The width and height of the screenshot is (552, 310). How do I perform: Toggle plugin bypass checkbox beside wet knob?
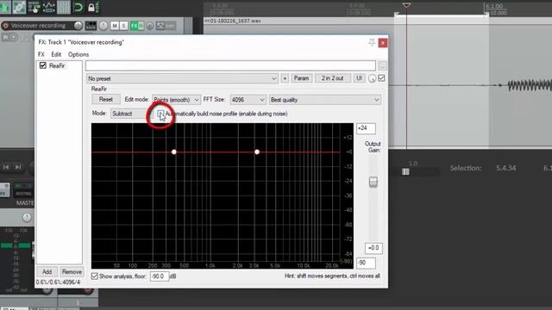381,78
